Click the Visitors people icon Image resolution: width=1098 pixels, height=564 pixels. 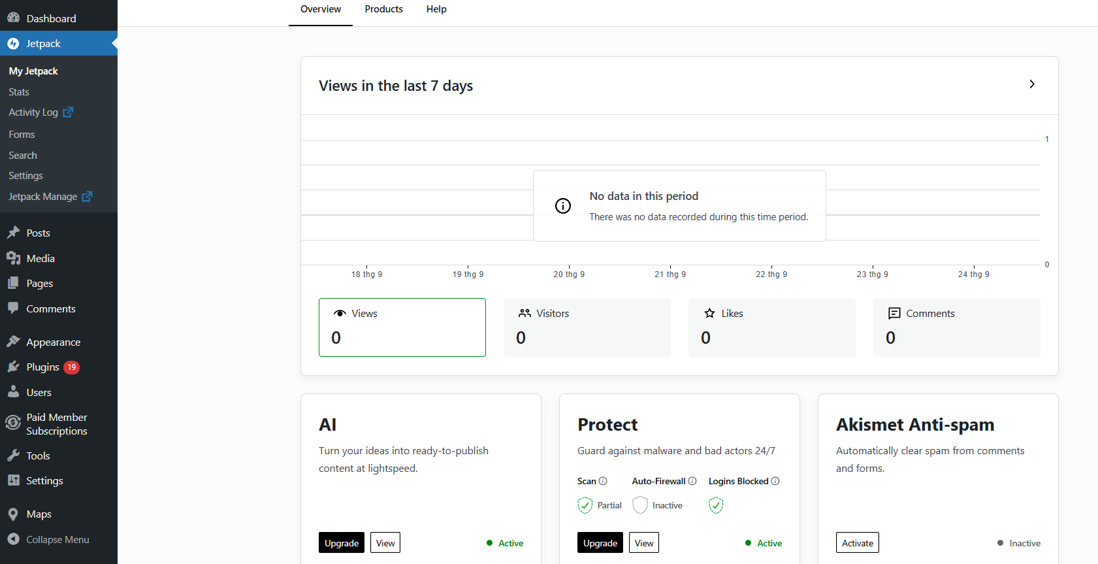[525, 313]
